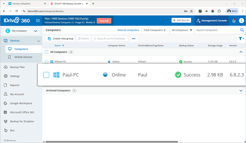Reload the page
This screenshot has width=246, height=143.
[x=17, y=11]
